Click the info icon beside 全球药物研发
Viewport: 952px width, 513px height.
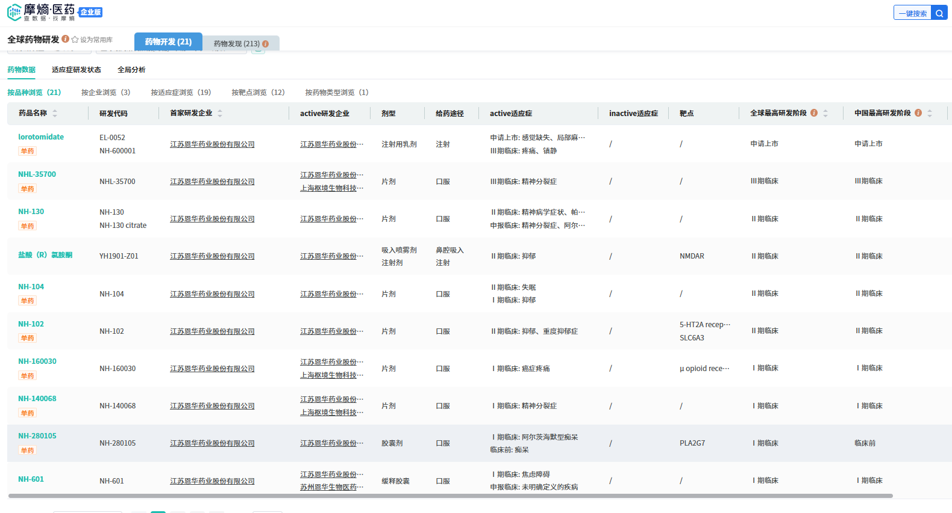[65, 39]
